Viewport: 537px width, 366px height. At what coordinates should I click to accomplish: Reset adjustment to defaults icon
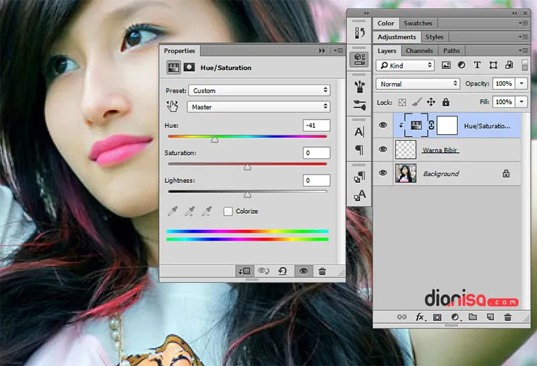(x=283, y=271)
